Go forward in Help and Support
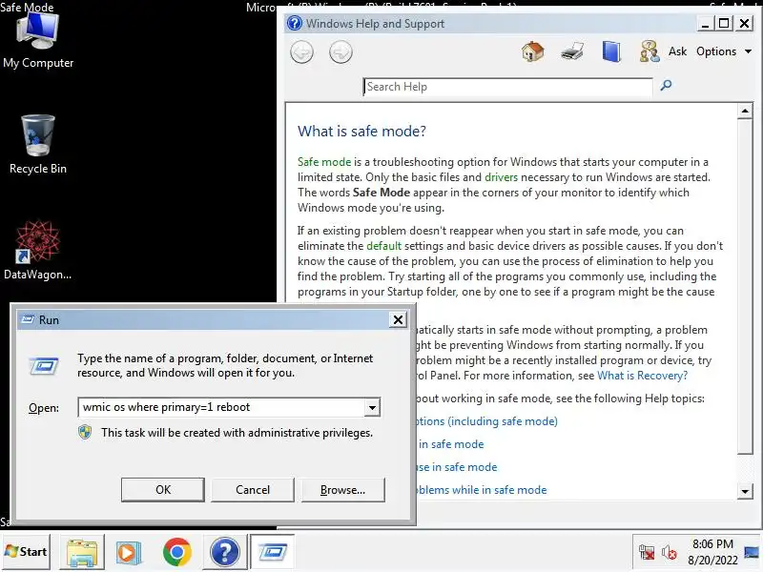 coord(340,52)
